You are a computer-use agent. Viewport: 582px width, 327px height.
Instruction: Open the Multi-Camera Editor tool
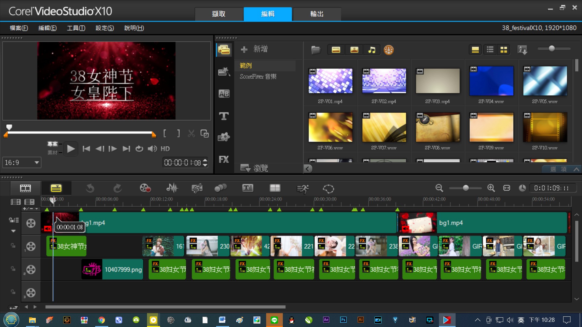pyautogui.click(x=275, y=188)
